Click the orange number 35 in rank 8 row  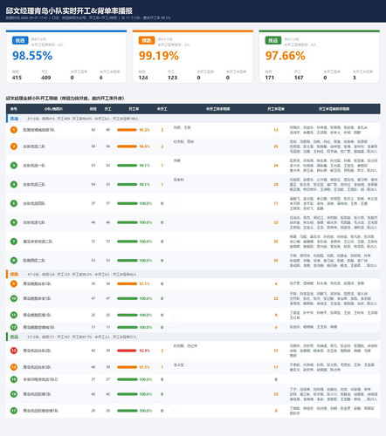point(276,261)
